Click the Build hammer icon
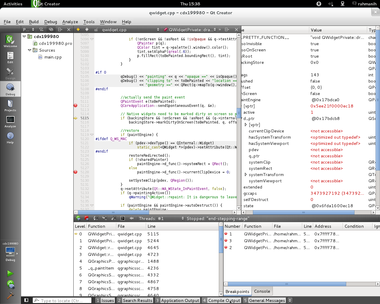Image resolution: width=380 pixels, height=304 pixels. tap(10, 296)
